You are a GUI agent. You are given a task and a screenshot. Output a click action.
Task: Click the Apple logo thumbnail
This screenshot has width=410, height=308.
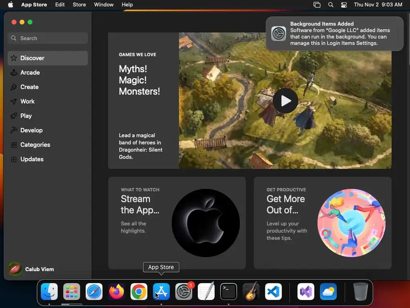pyautogui.click(x=206, y=223)
